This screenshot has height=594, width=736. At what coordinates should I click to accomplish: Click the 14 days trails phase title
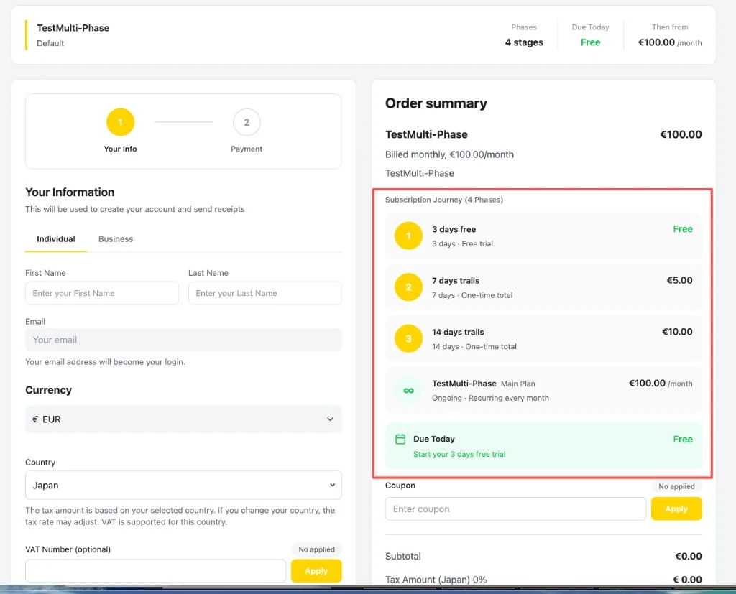458,332
